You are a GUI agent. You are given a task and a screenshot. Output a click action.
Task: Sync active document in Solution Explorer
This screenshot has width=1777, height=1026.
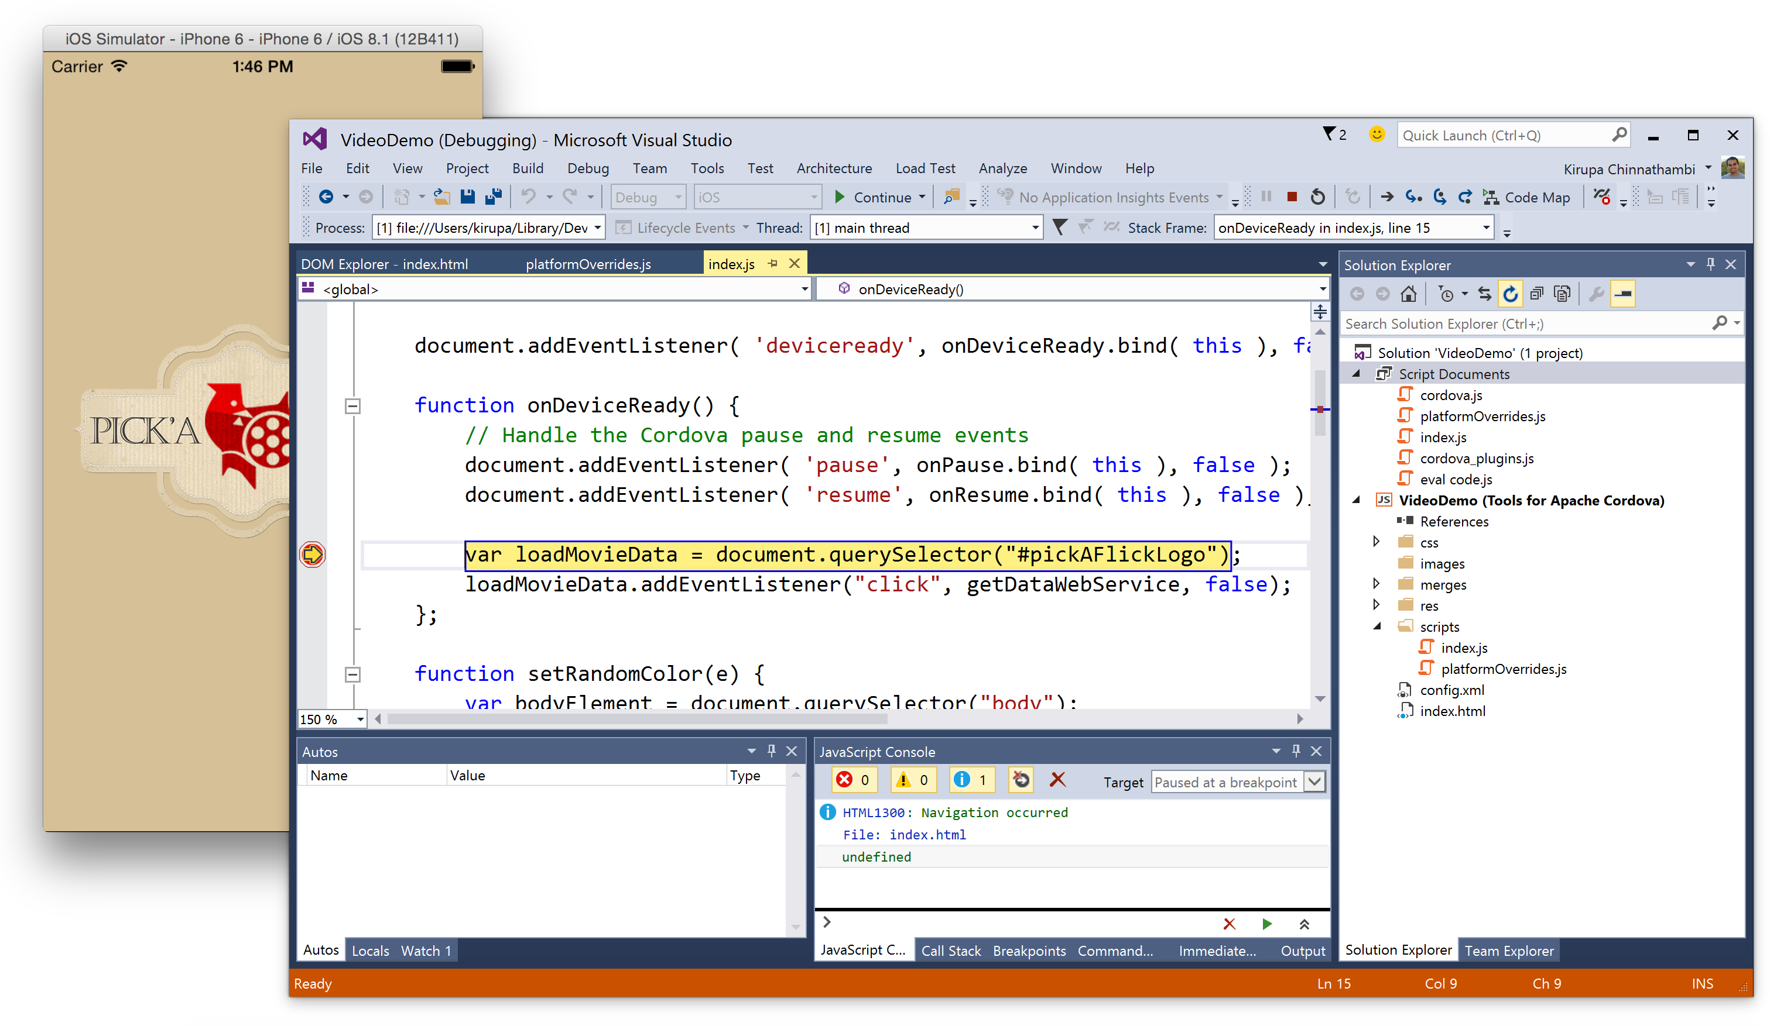(x=1485, y=293)
